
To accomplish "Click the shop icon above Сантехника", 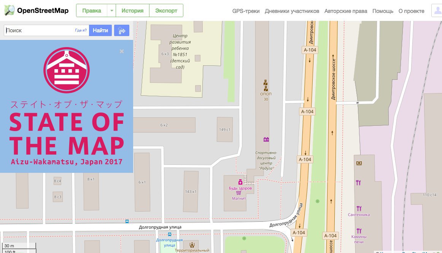I will coord(359,209).
